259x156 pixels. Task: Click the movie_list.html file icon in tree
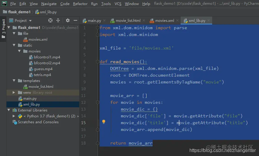[x=25, y=87]
